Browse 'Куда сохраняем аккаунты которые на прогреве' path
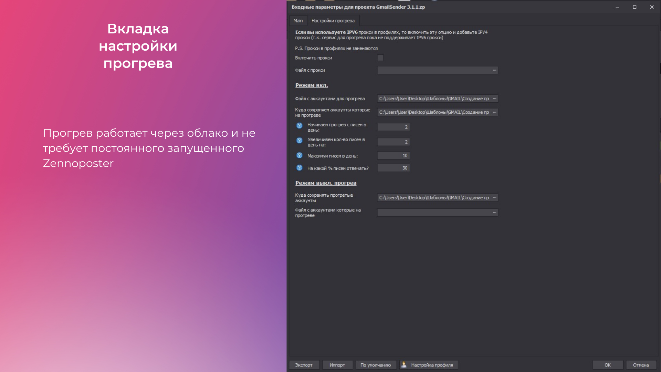The width and height of the screenshot is (661, 372). pyautogui.click(x=494, y=112)
